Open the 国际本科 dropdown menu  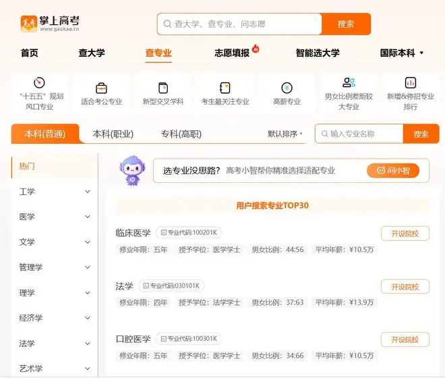402,53
